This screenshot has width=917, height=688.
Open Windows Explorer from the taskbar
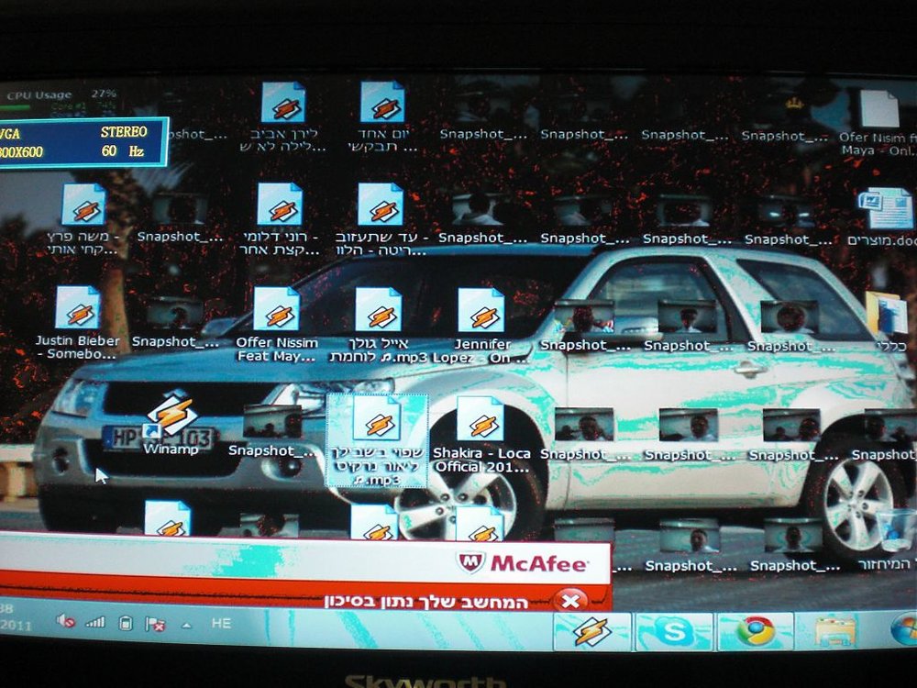click(x=835, y=632)
